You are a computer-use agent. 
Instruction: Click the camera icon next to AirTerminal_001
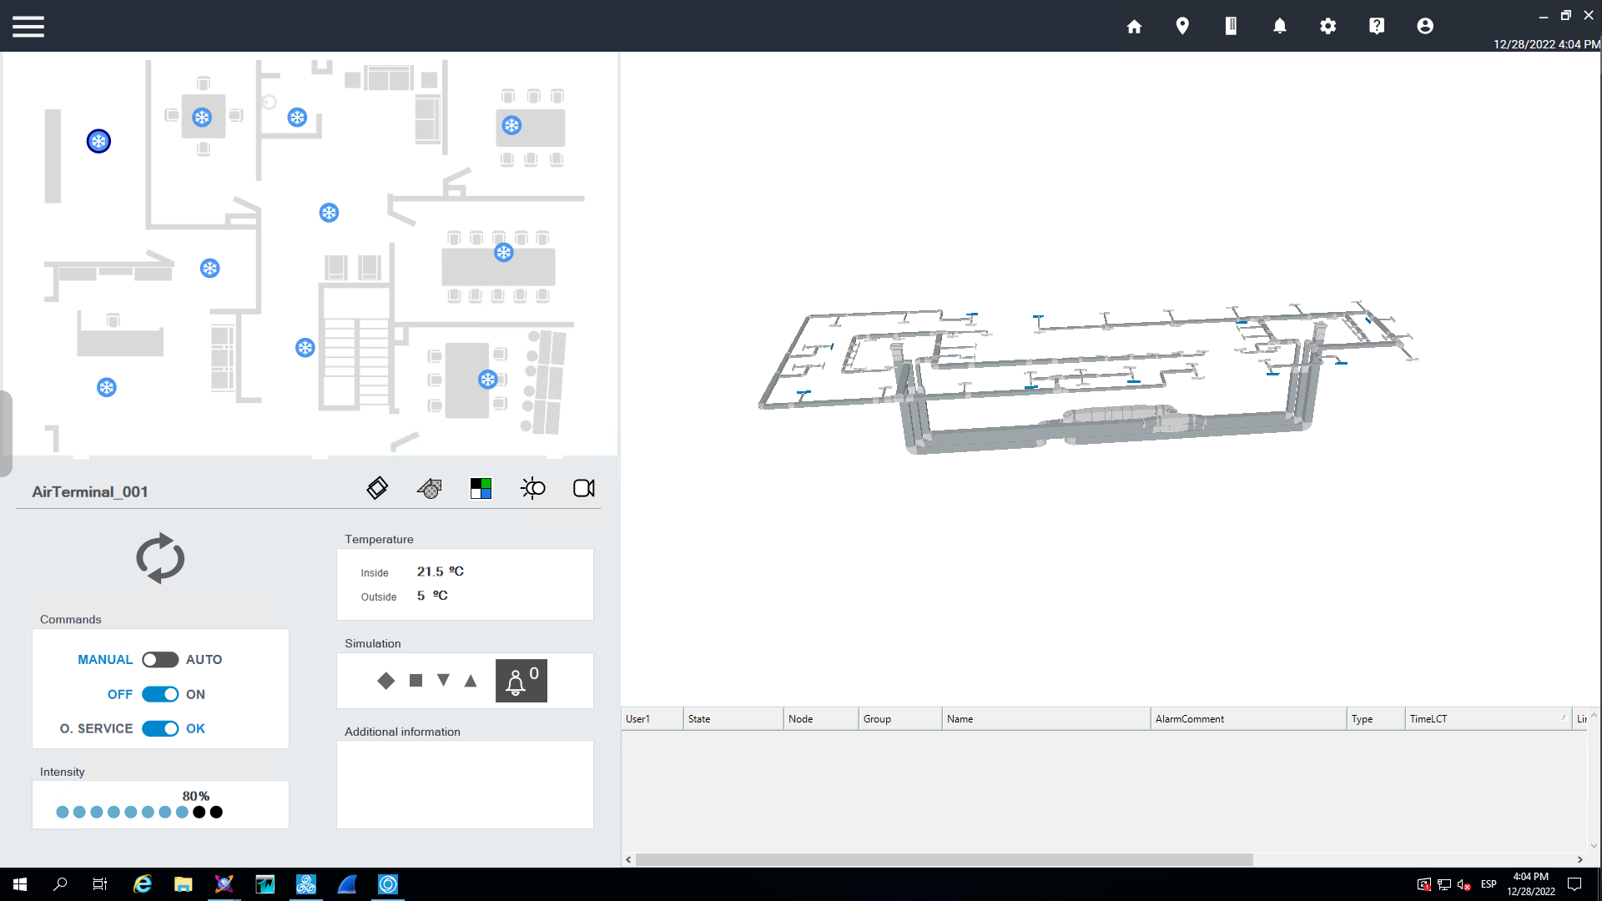click(x=584, y=489)
